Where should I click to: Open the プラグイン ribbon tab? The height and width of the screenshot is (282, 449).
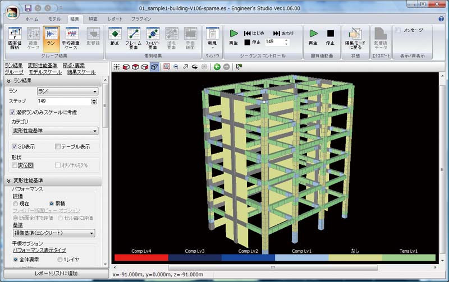point(141,19)
